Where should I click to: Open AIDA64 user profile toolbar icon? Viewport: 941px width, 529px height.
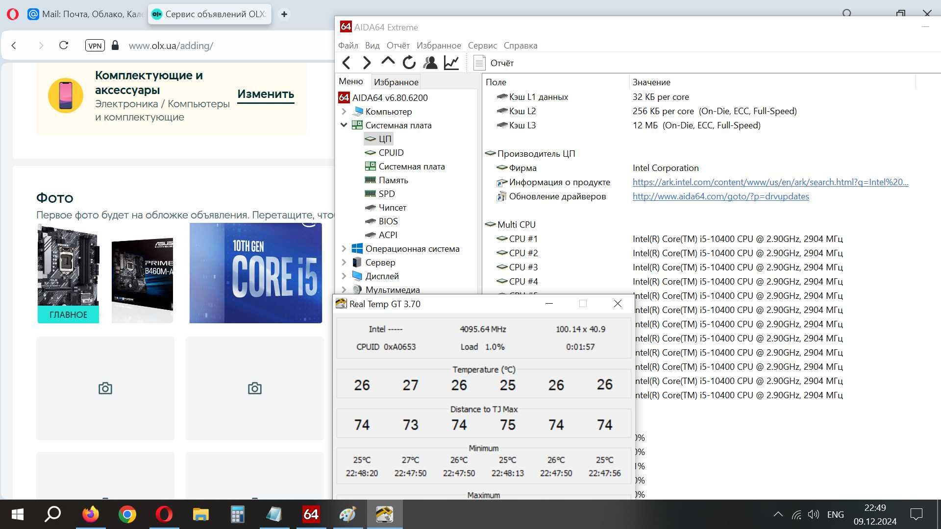tap(430, 63)
